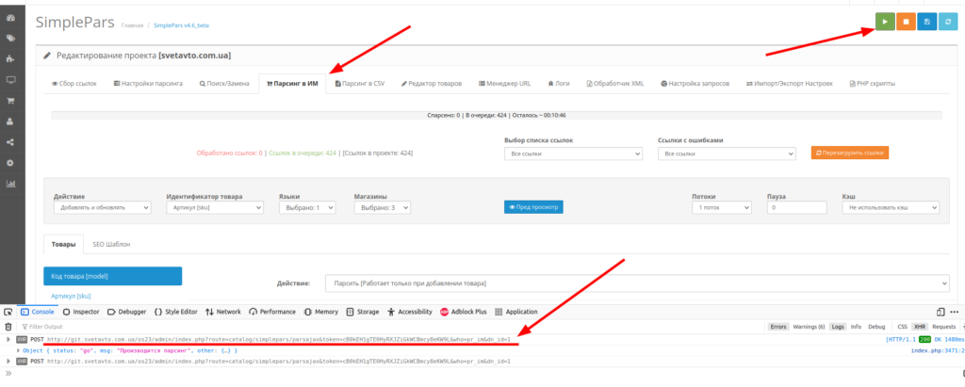Expand the logged Object status entry
The image size is (965, 387).
click(x=18, y=350)
